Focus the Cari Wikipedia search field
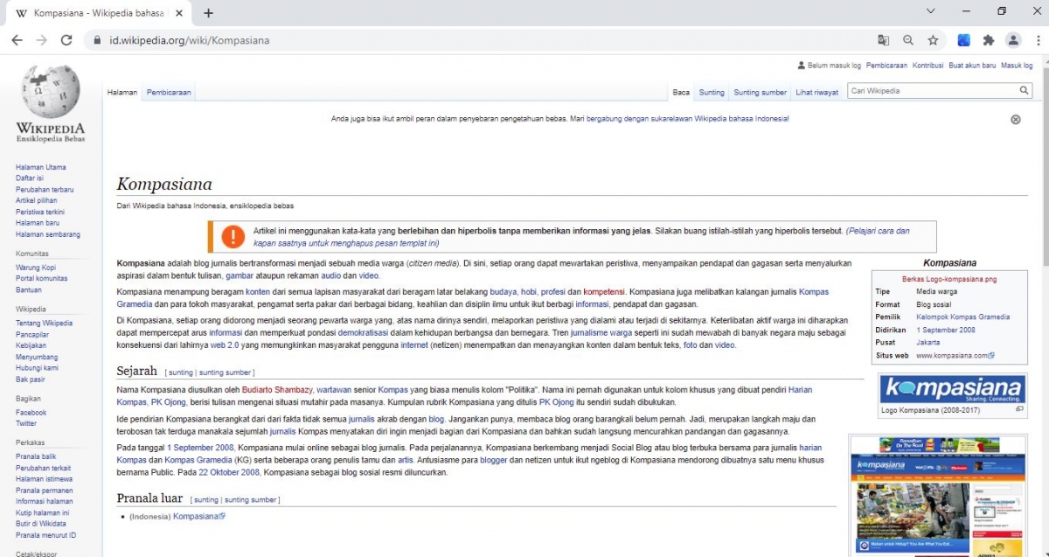This screenshot has height=557, width=1049. click(933, 91)
